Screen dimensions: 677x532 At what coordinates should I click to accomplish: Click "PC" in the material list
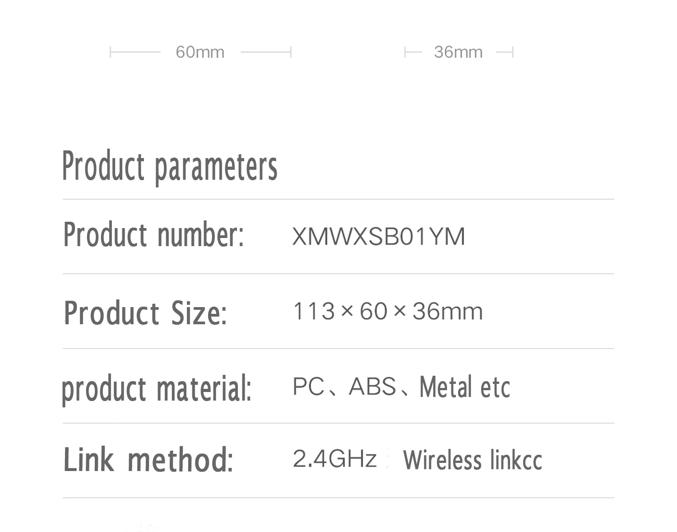(x=309, y=387)
